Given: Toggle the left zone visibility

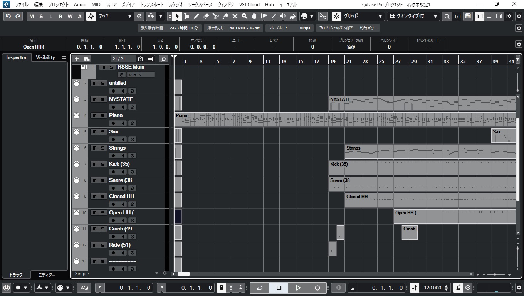Looking at the screenshot, I should click(480, 17).
